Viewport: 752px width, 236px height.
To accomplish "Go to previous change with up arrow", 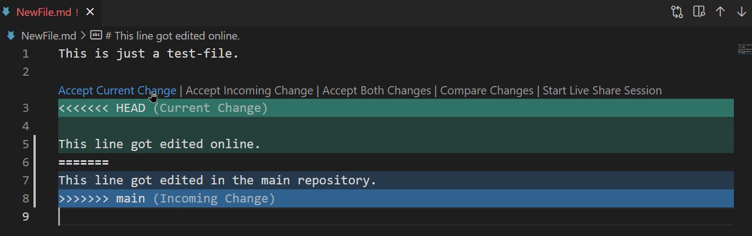I will click(x=720, y=12).
